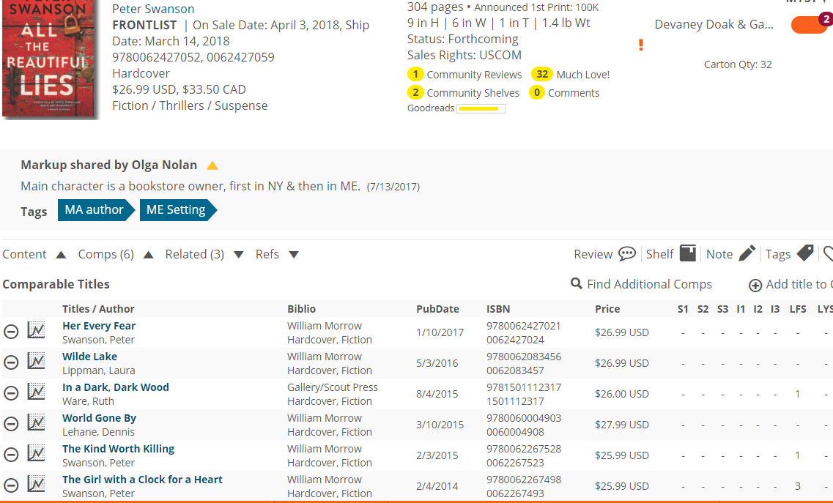The width and height of the screenshot is (833, 503).
Task: Click the ISBN column header
Action: tap(498, 308)
